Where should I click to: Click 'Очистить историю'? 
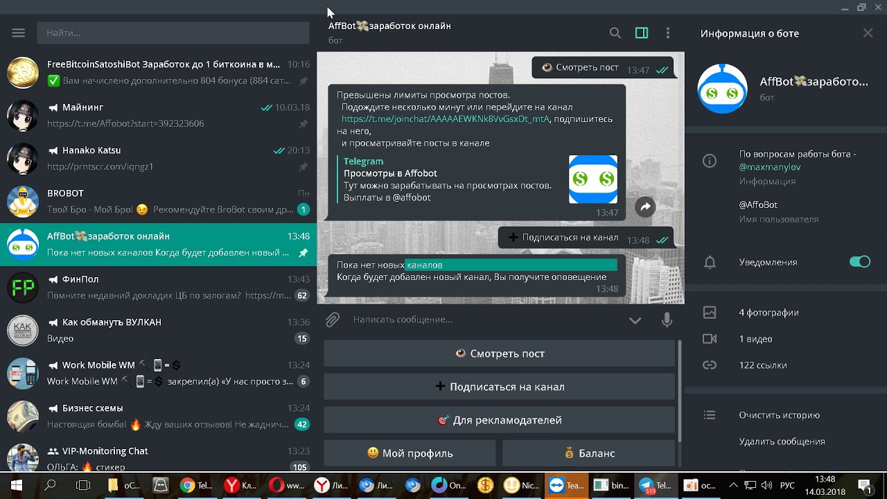pos(779,415)
